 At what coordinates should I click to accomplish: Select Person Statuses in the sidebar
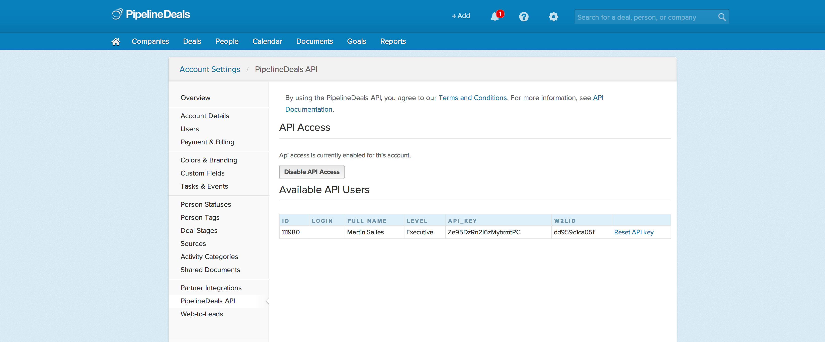click(205, 204)
